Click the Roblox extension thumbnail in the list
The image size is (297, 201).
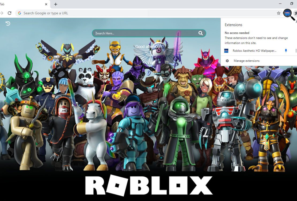click(x=226, y=51)
